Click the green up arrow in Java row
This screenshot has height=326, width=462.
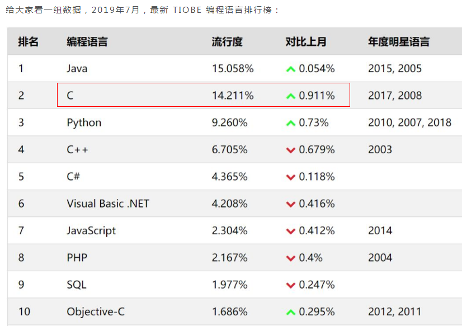(x=290, y=69)
